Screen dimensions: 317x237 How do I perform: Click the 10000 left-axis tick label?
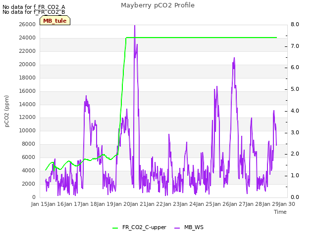coord(27,130)
